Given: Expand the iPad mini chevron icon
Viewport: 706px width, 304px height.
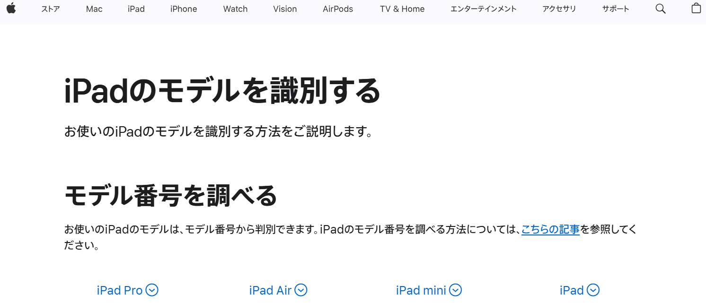Looking at the screenshot, I should pos(455,290).
